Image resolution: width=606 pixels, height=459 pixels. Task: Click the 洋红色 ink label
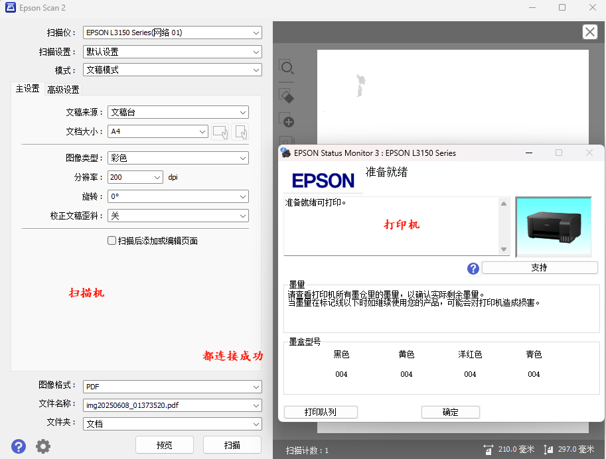[x=470, y=354]
